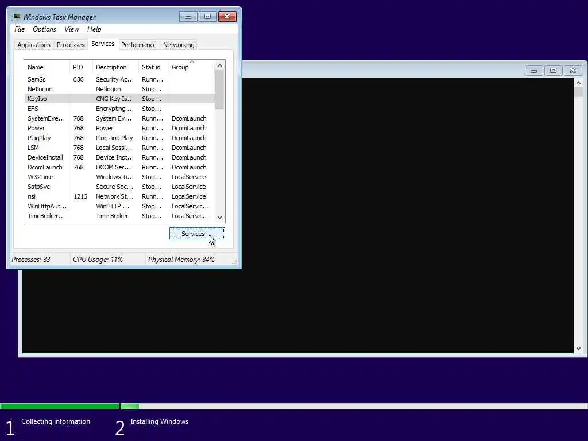Select the Netlogon service name
588x441 pixels.
[x=40, y=89]
